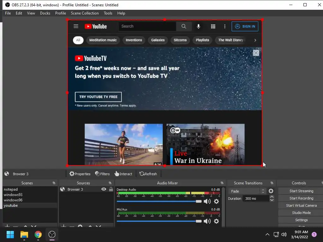The width and height of the screenshot is (323, 242).
Task: Open Desktop Audio gear settings
Action: pyautogui.click(x=216, y=201)
